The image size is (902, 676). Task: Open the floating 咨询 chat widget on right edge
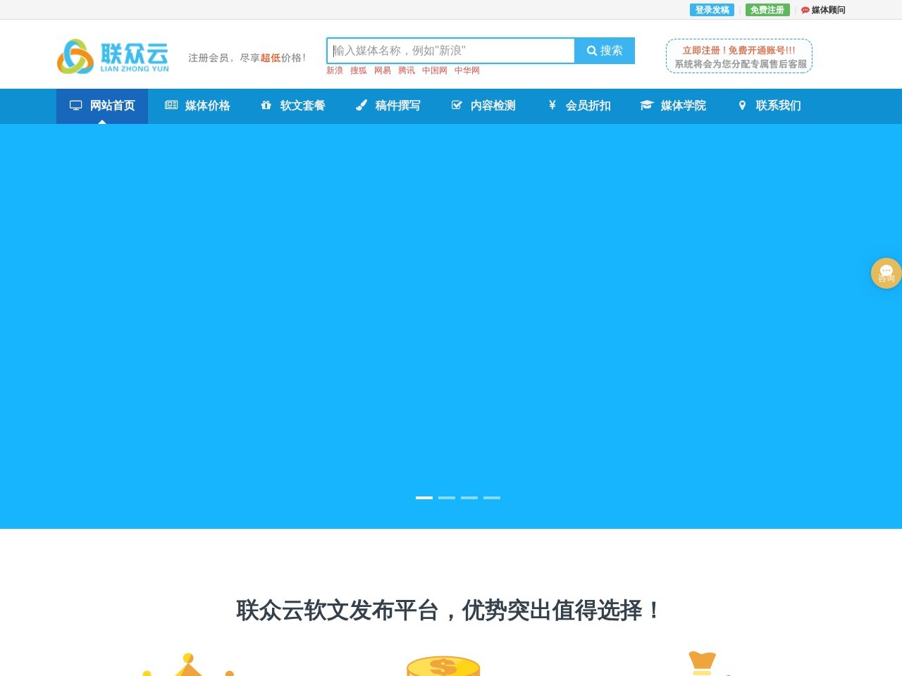pyautogui.click(x=886, y=273)
